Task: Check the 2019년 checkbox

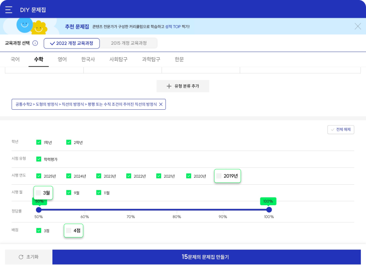Action: click(219, 176)
